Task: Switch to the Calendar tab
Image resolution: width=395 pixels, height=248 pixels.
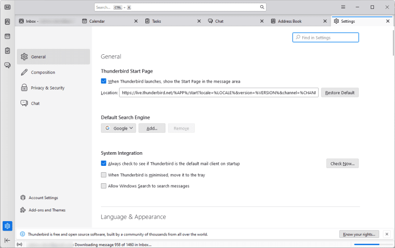Action: pyautogui.click(x=110, y=21)
